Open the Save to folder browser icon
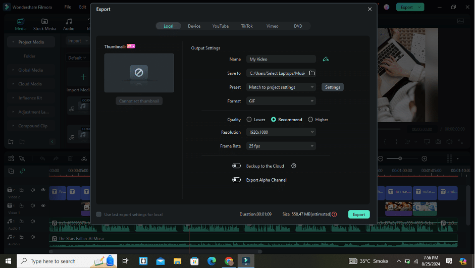The width and height of the screenshot is (475, 268). (x=312, y=73)
